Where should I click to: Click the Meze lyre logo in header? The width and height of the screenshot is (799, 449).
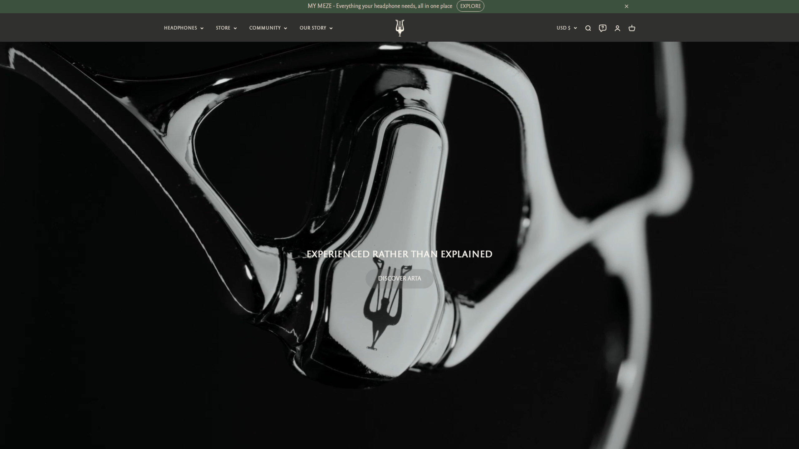pyautogui.click(x=399, y=28)
